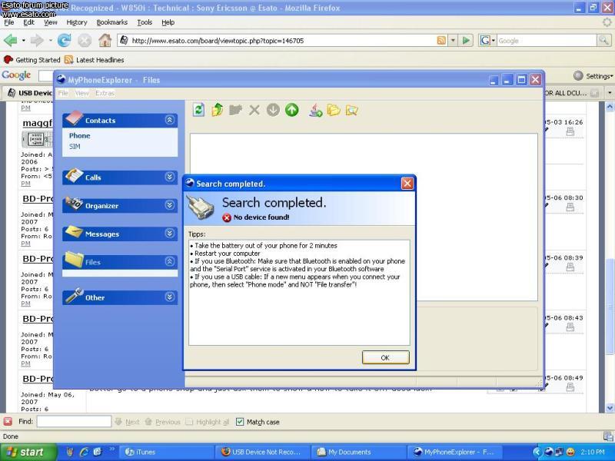
Task: Expand the Other panel
Action: [x=169, y=297]
